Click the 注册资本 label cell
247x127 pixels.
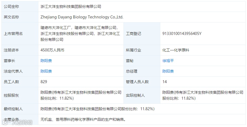20,50
